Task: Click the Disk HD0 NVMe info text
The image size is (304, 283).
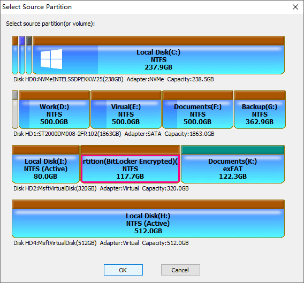Action: pyautogui.click(x=113, y=79)
